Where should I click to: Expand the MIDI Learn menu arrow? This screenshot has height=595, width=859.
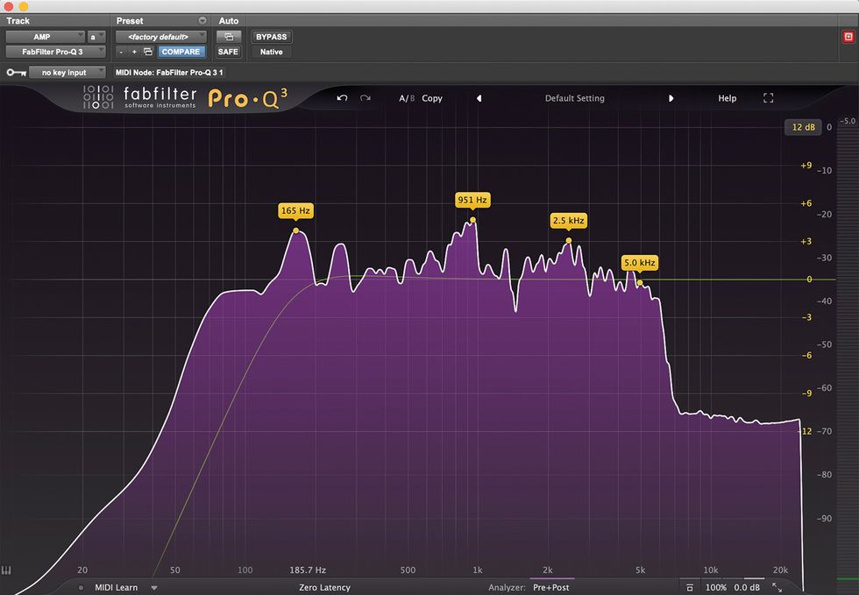154,588
